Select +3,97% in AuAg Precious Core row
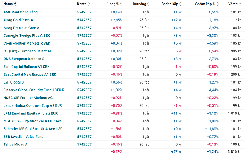This screenshot has height=155, width=245. click(213, 28)
